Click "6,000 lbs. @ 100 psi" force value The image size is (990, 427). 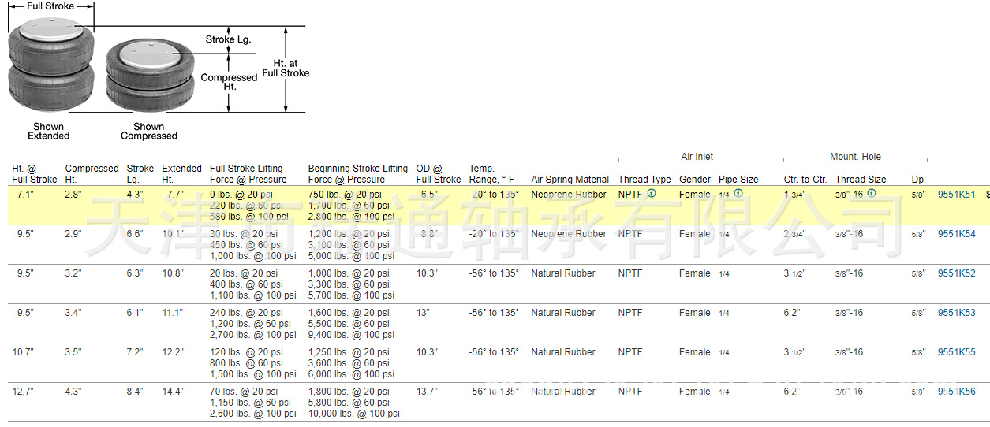(x=351, y=374)
